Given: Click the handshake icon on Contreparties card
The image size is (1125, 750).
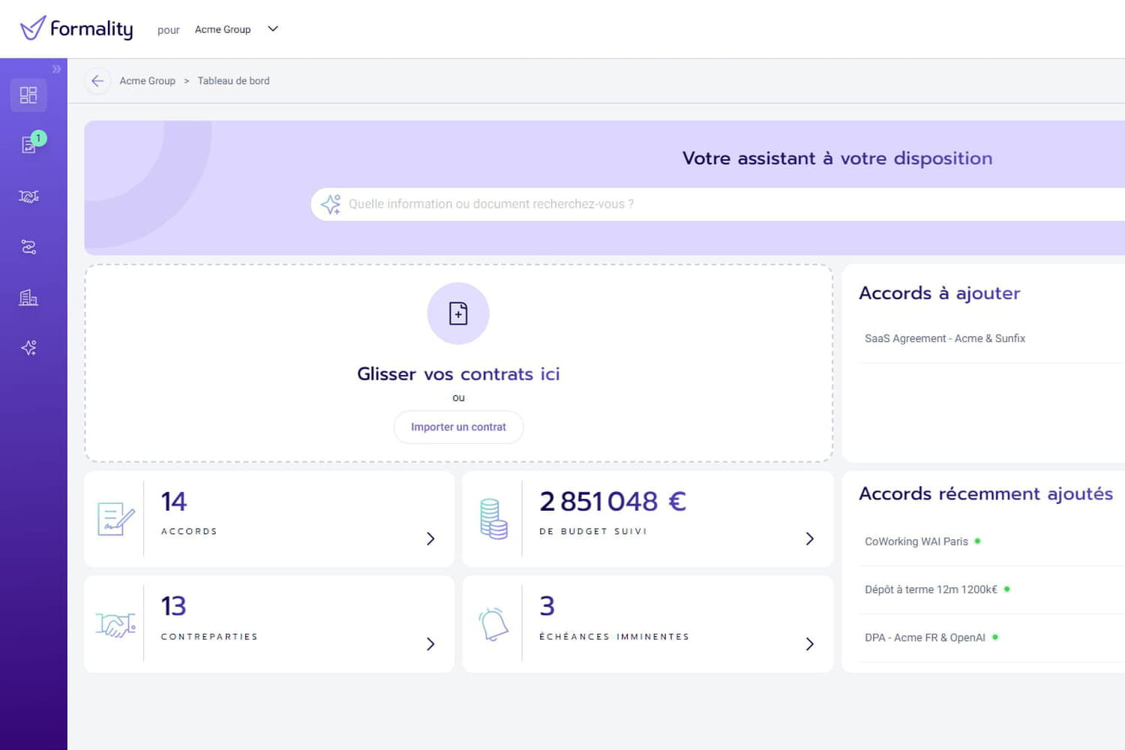Looking at the screenshot, I should click(115, 624).
